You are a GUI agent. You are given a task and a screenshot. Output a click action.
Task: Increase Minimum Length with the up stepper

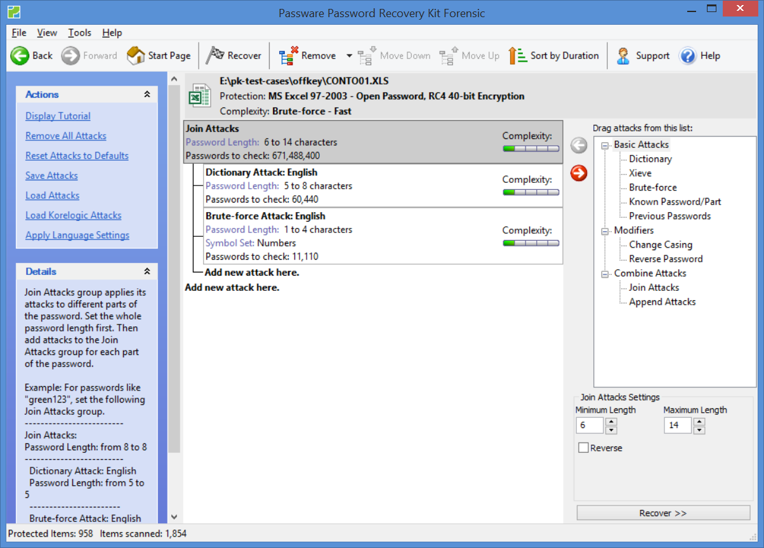610,422
